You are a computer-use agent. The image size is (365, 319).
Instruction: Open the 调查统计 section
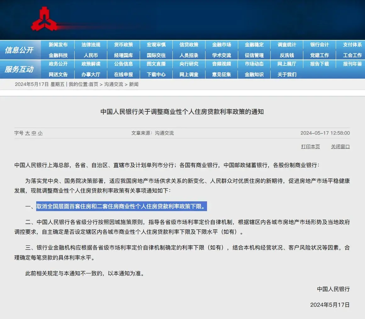tap(287, 45)
